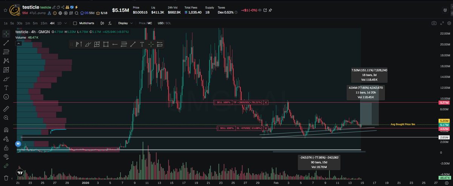
Task: Select the brush tool in left sidebar
Action: [6, 79]
